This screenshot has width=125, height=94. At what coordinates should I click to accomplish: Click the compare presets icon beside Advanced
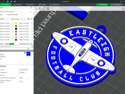[30, 44]
